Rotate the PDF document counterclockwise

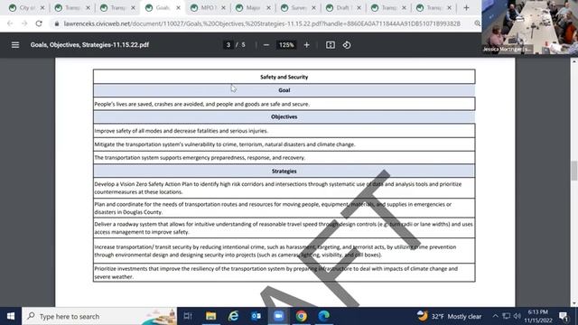tap(347, 45)
